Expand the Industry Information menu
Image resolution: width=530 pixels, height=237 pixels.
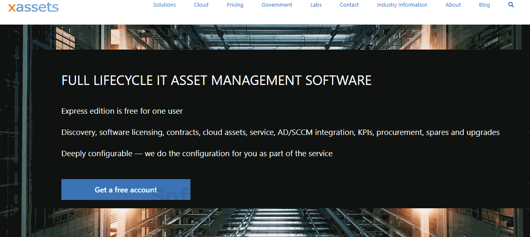coord(402,5)
